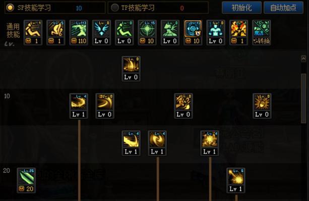Click the 自动加点 auto-allocate button
Viewport: 309px width, 201px height.
click(283, 8)
